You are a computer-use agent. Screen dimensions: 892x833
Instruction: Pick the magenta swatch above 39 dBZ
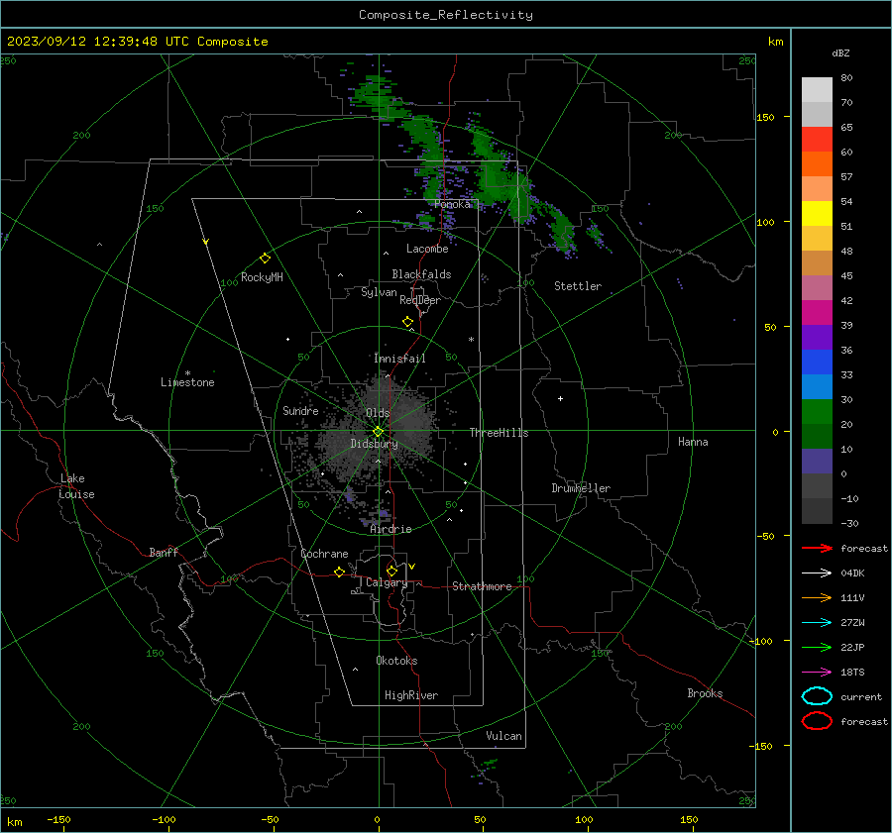pos(817,312)
